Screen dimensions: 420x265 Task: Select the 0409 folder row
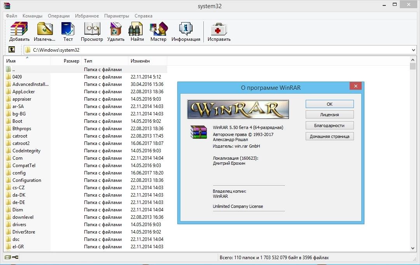(86, 77)
